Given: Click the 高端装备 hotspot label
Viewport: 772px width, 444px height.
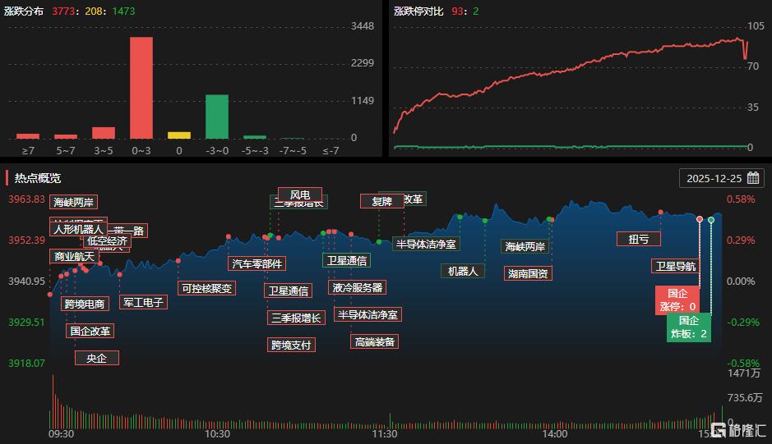Looking at the screenshot, I should [x=373, y=341].
